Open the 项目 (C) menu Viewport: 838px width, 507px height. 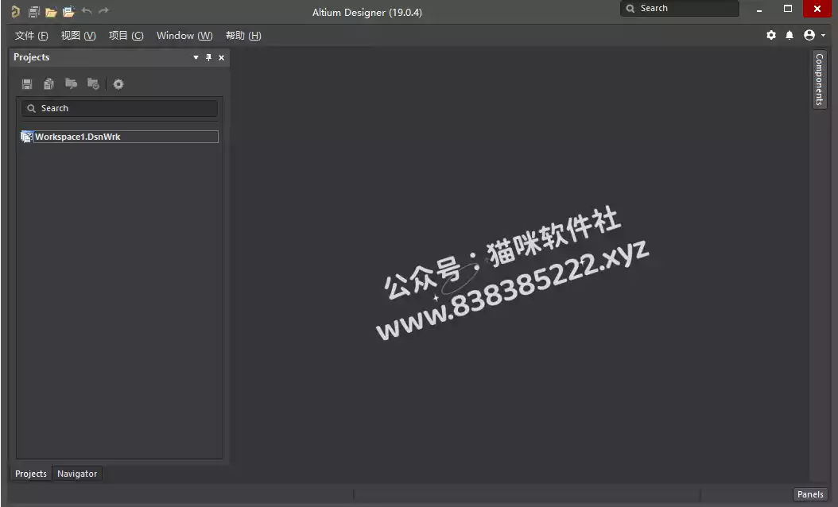pyautogui.click(x=126, y=35)
